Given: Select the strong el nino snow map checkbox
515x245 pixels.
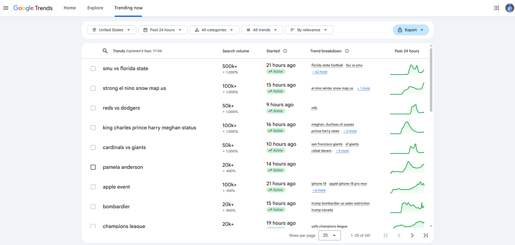Looking at the screenshot, I should point(93,88).
